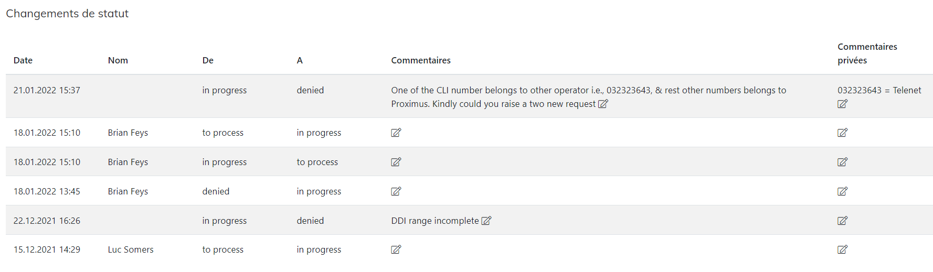Edit private comment on 'to process → in progress' Brian Feys row

click(x=842, y=133)
